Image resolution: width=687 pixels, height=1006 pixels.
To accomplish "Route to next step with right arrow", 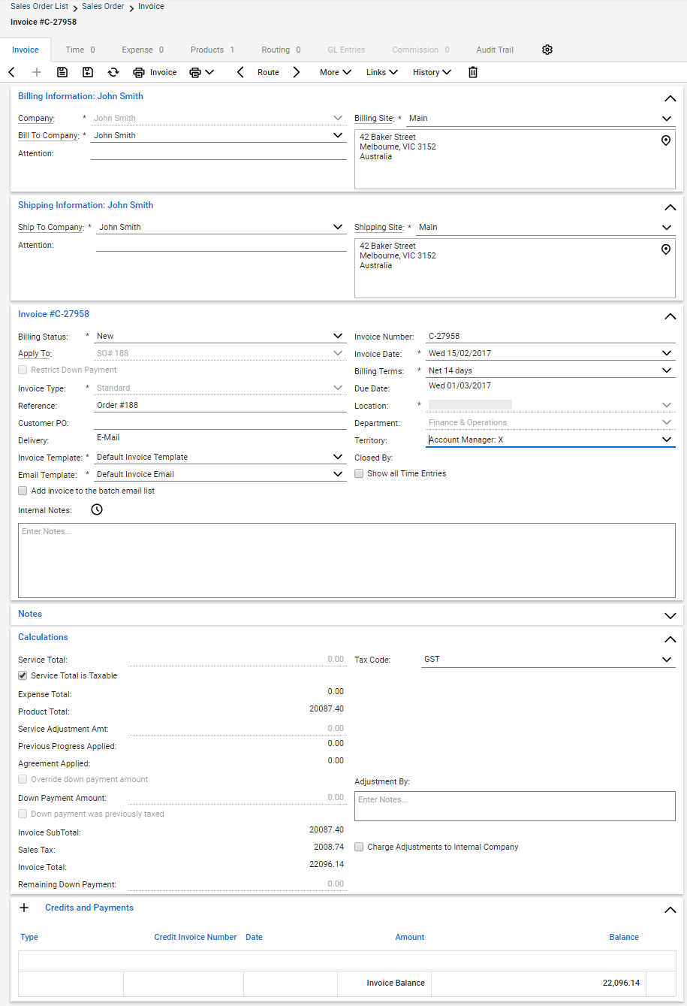I will [297, 72].
